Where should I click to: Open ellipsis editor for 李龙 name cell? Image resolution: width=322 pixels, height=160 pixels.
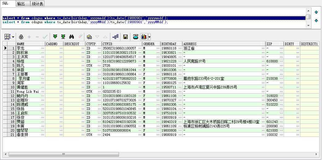pos(43,48)
